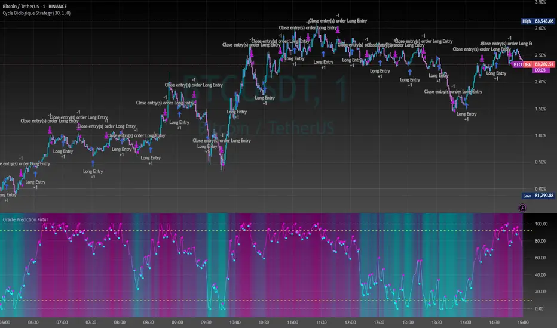Click the purple lightning bolt icon
Screen dimensions: 557x328
pyautogui.click(x=522, y=208)
